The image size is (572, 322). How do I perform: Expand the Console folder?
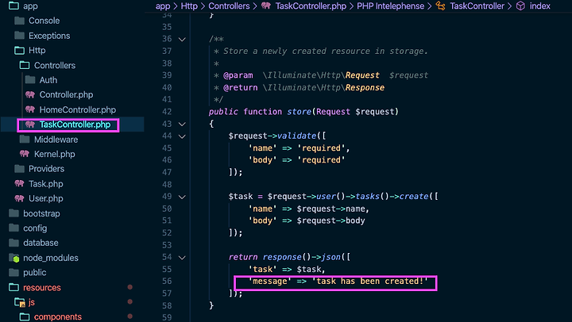coord(44,21)
